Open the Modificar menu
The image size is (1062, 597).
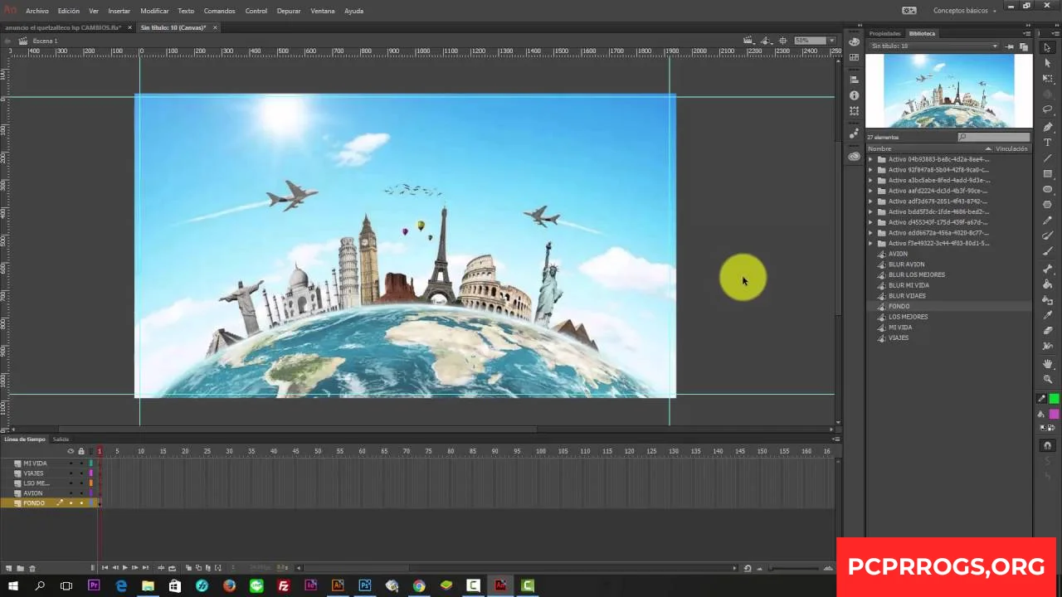154,11
